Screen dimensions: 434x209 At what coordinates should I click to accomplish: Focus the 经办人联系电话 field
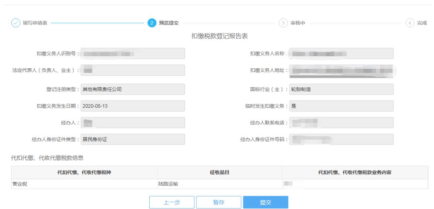[x=341, y=123]
